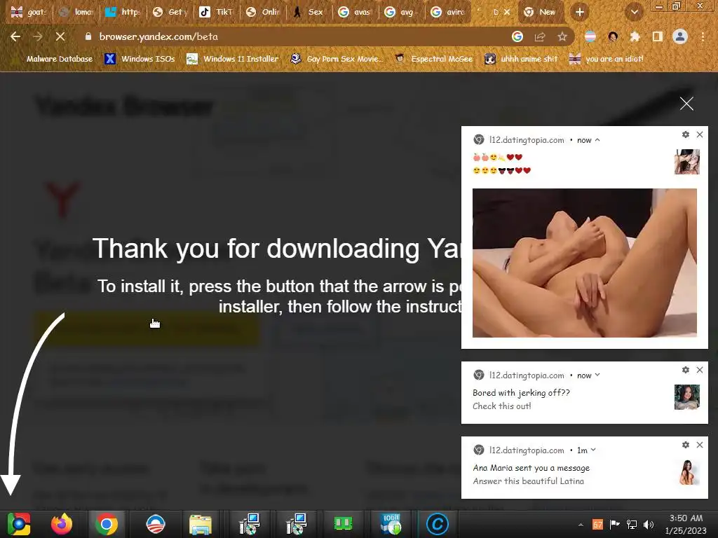Dismiss the top datingtopia notification
This screenshot has height=538, width=718.
click(x=700, y=134)
